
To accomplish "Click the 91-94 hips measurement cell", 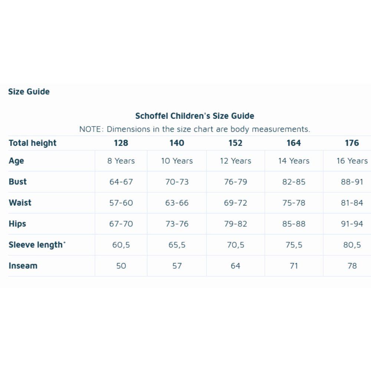I will tap(352, 224).
